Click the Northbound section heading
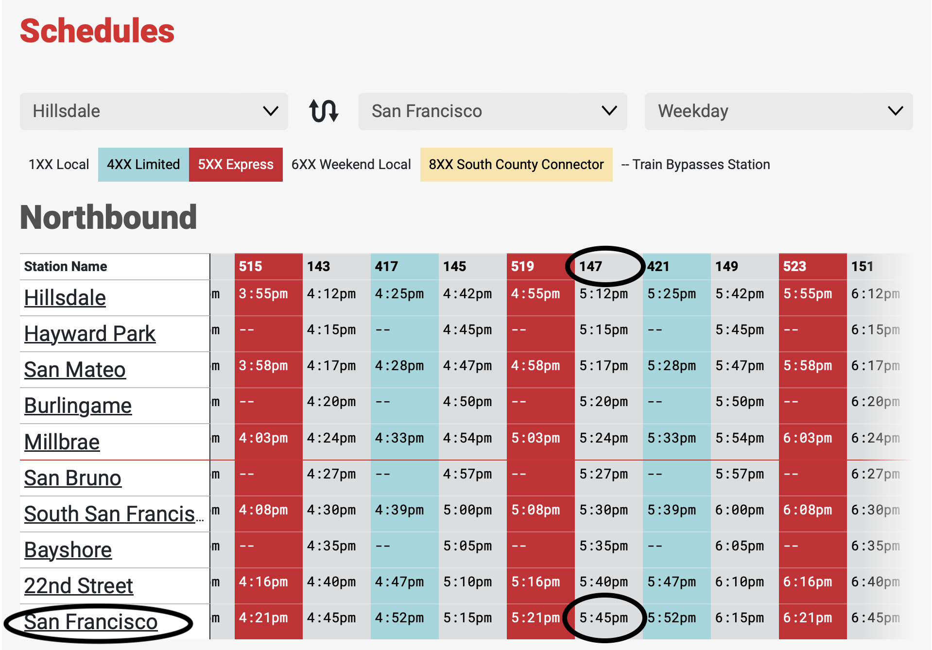The width and height of the screenshot is (932, 650). (x=108, y=217)
